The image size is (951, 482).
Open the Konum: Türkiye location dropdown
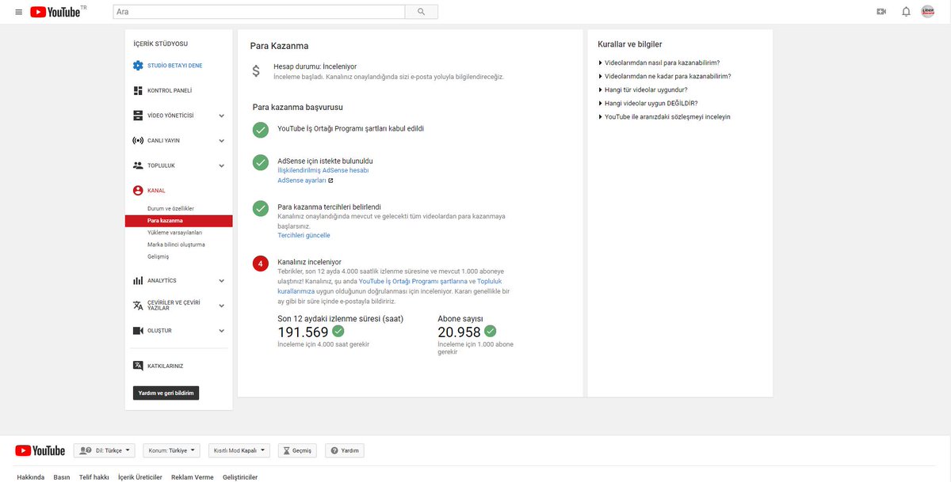pyautogui.click(x=171, y=450)
